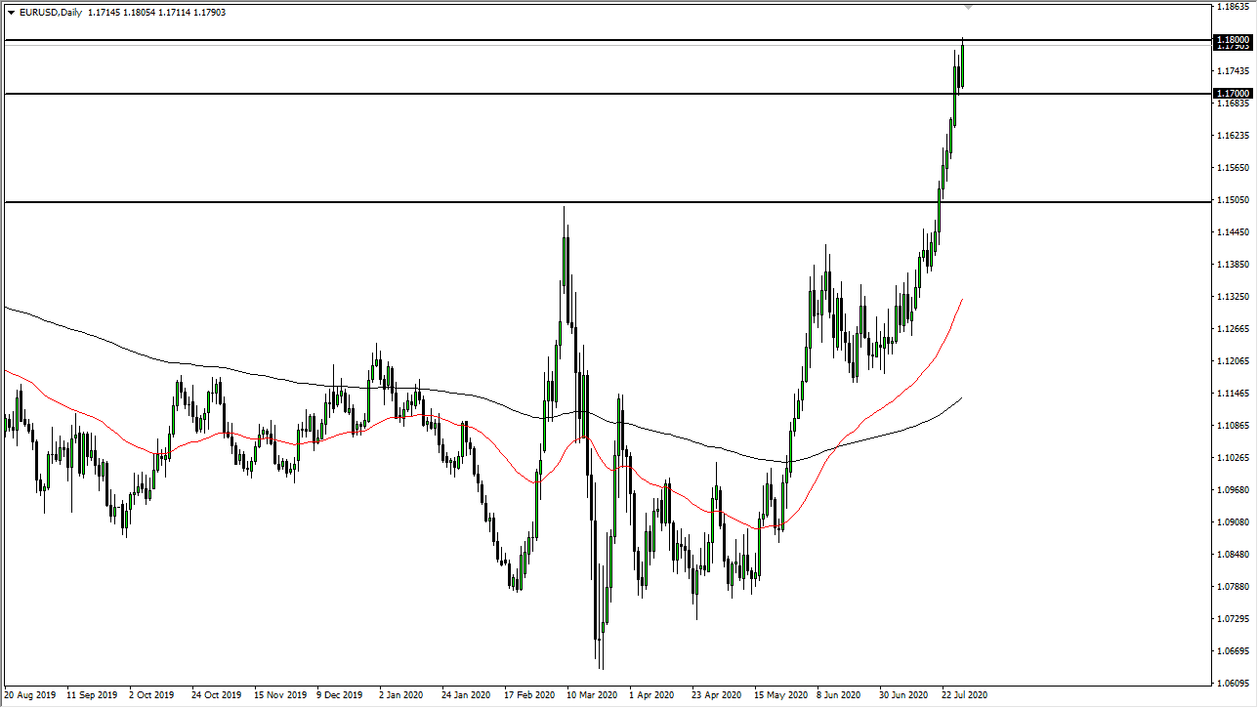Image resolution: width=1258 pixels, height=708 pixels.
Task: Click the 1 Apr 2020 date label
Action: [651, 697]
